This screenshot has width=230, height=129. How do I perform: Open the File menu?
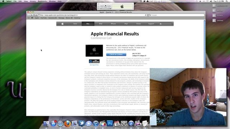coord(15,1)
